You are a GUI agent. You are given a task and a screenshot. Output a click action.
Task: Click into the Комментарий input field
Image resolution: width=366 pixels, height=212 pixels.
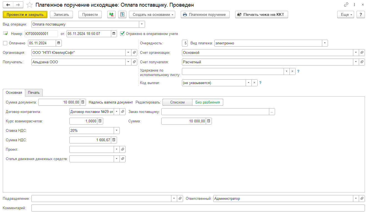point(198,208)
